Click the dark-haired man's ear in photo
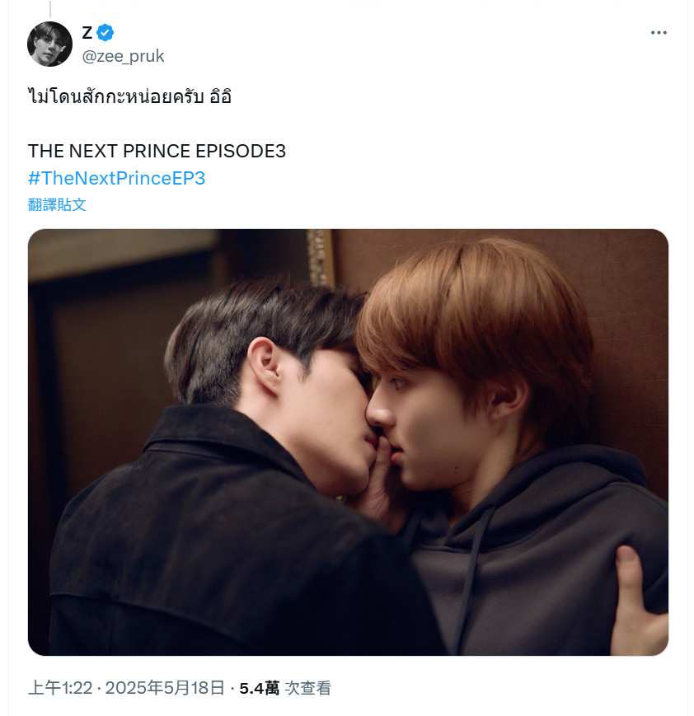This screenshot has height=716, width=694. tap(265, 365)
